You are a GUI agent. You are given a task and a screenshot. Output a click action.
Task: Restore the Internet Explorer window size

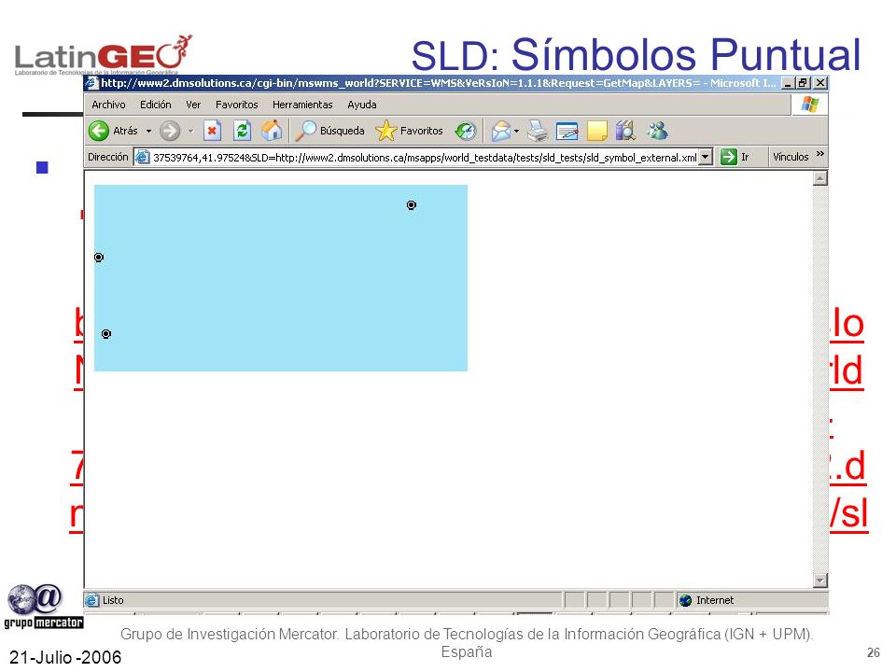pyautogui.click(x=804, y=83)
